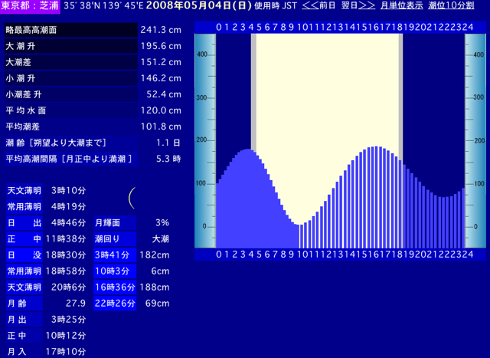Viewport: 490px width, 358px height.
Task: Click the 東京都:芝浦 location header
Action: (x=30, y=6)
